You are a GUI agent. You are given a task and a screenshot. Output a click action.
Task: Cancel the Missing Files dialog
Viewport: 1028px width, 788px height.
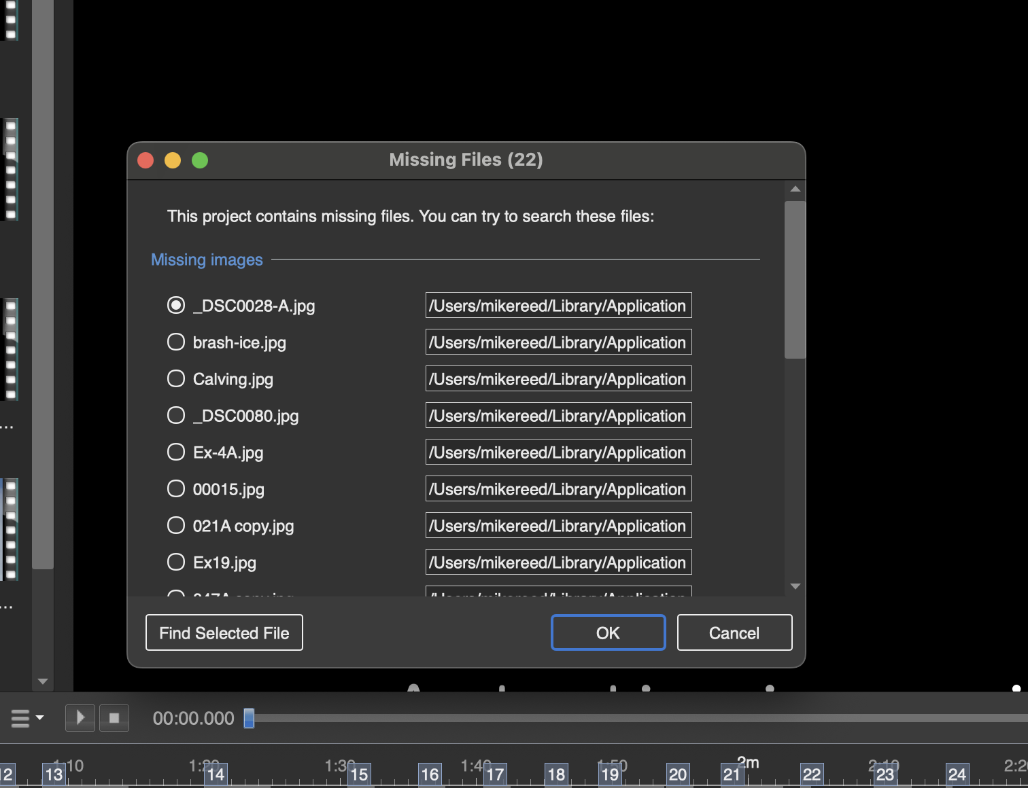coord(734,633)
